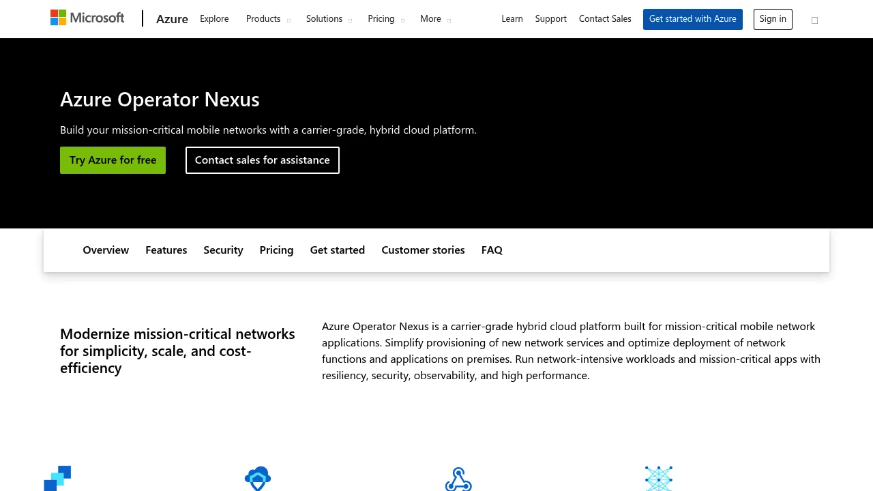Open the Learn link
Screen dimensions: 873x491
pos(512,19)
